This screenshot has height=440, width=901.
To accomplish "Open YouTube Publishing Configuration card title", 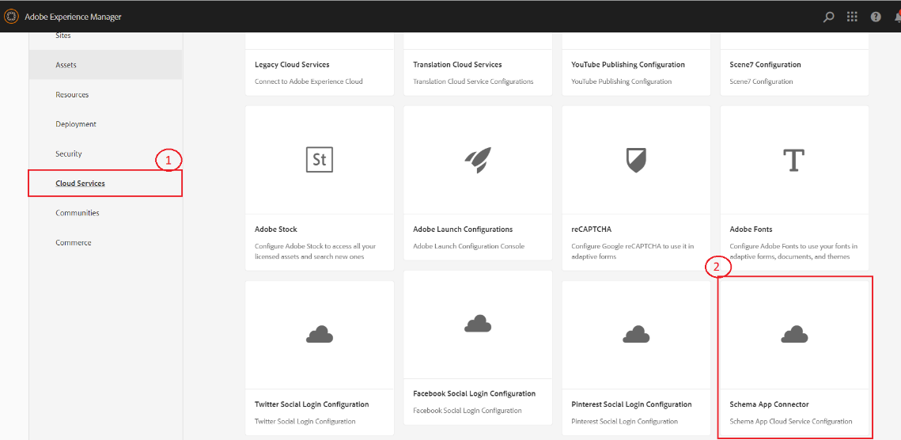I will pos(628,64).
